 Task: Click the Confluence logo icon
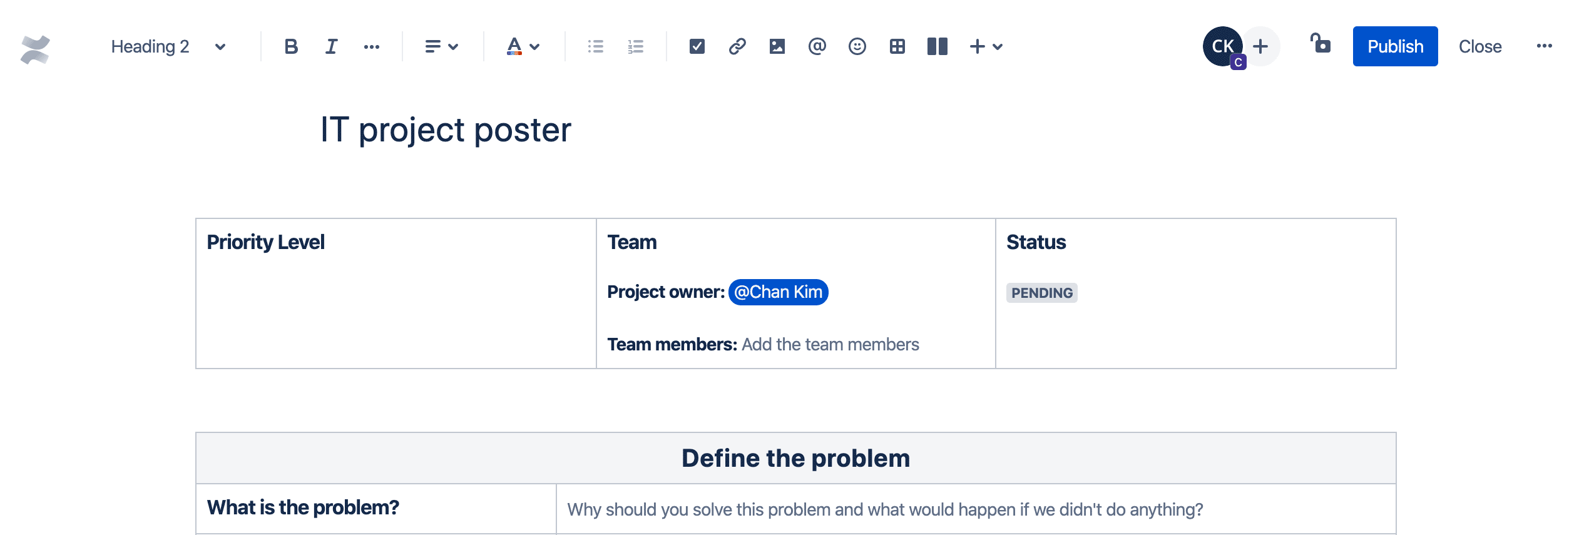[x=35, y=49]
